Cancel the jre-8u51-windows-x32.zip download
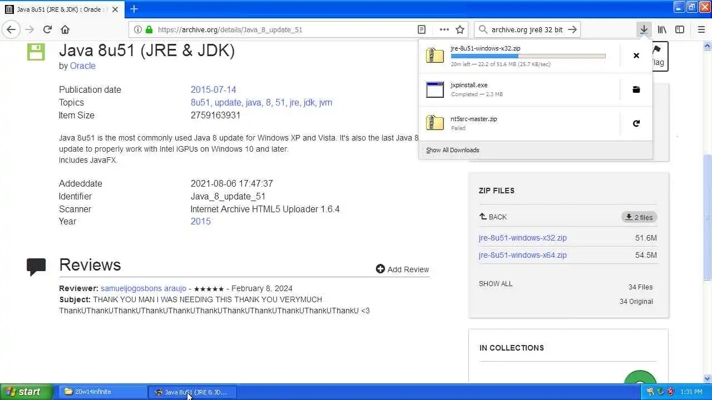 636,56
